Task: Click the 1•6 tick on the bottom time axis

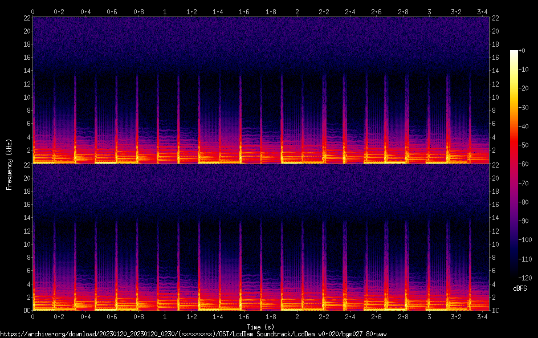Action: coord(244,316)
